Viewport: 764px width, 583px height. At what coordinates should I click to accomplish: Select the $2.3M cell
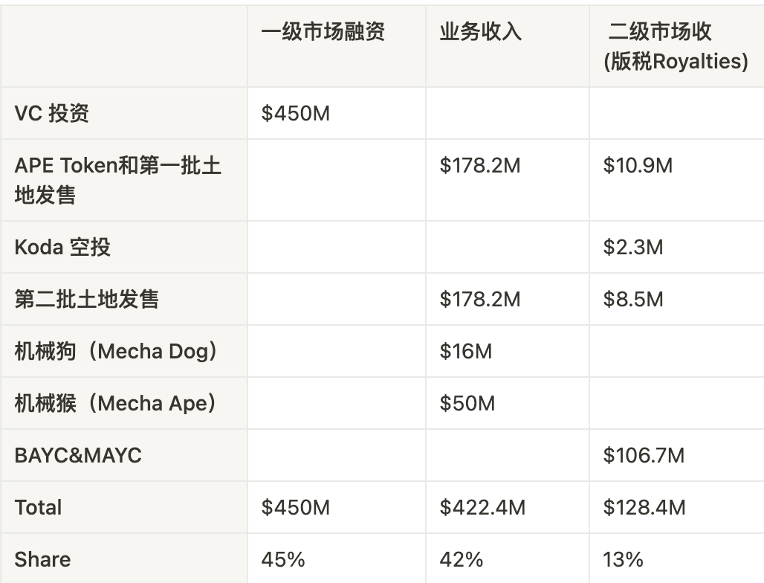coord(632,247)
